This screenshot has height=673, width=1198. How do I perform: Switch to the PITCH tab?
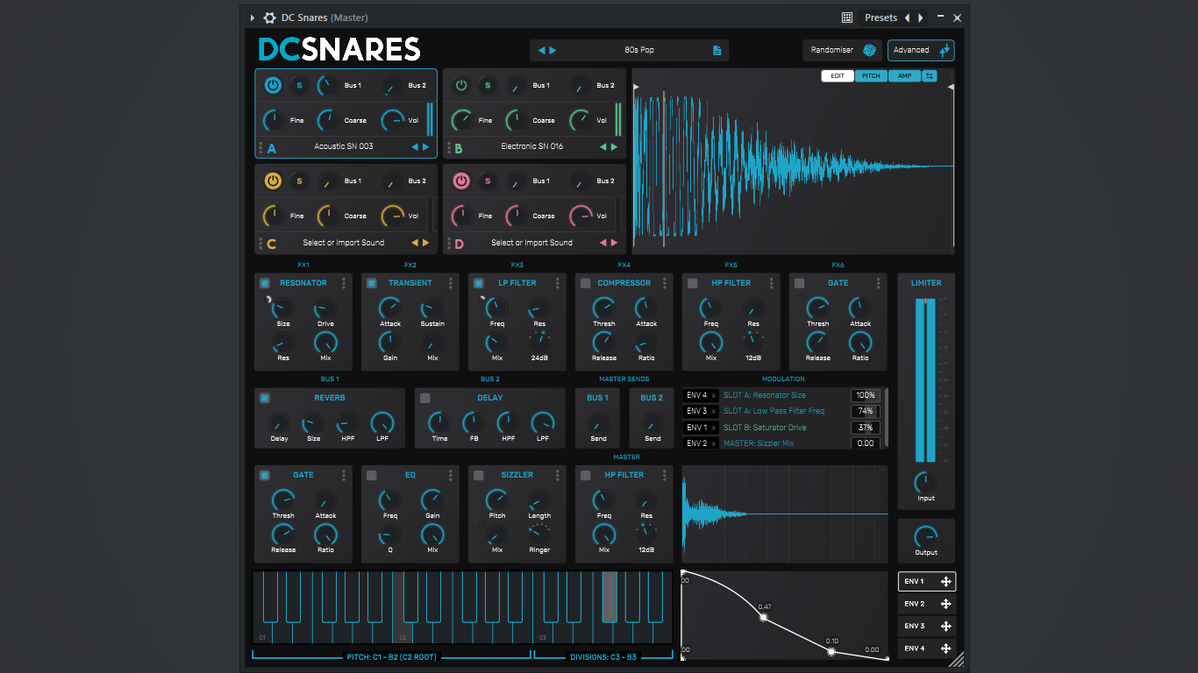(x=871, y=76)
